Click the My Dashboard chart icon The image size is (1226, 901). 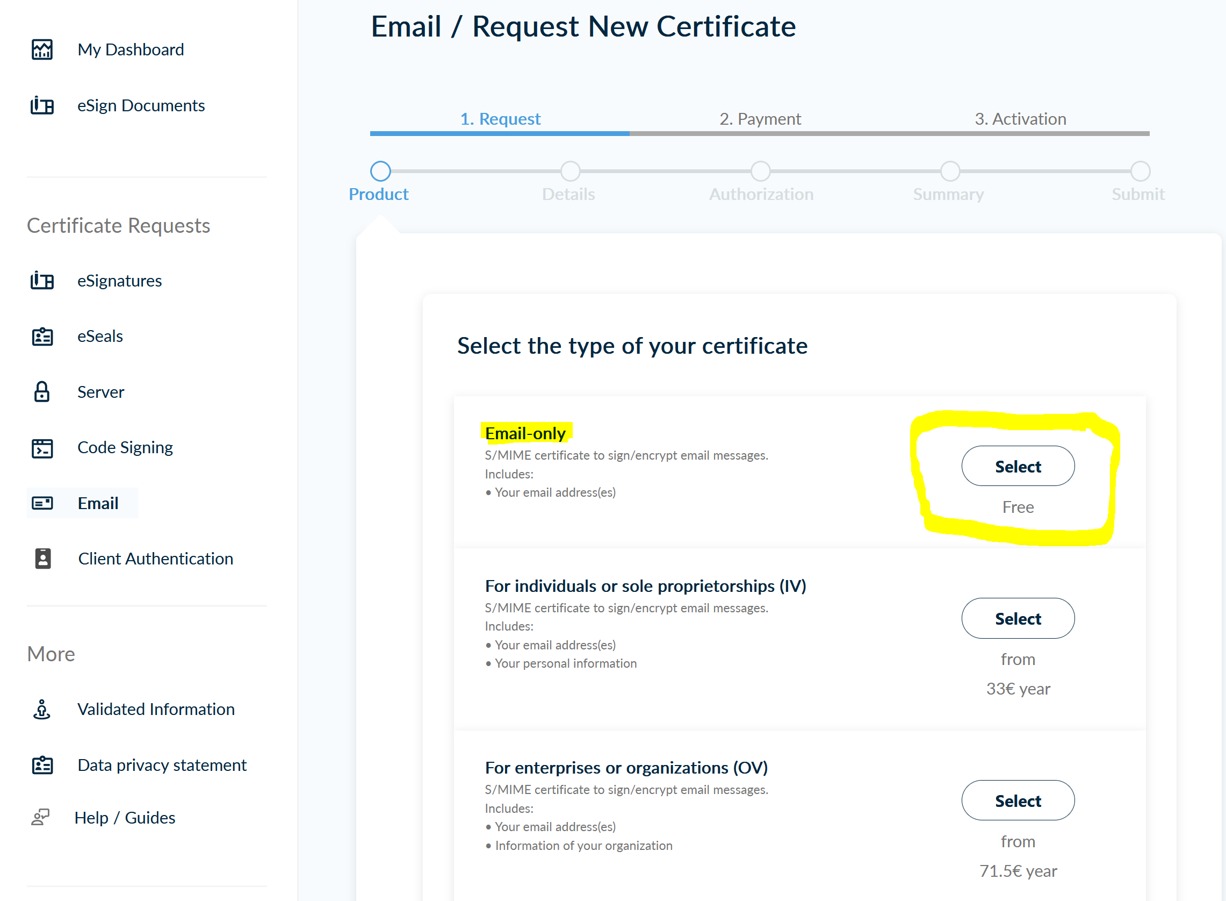pyautogui.click(x=42, y=49)
